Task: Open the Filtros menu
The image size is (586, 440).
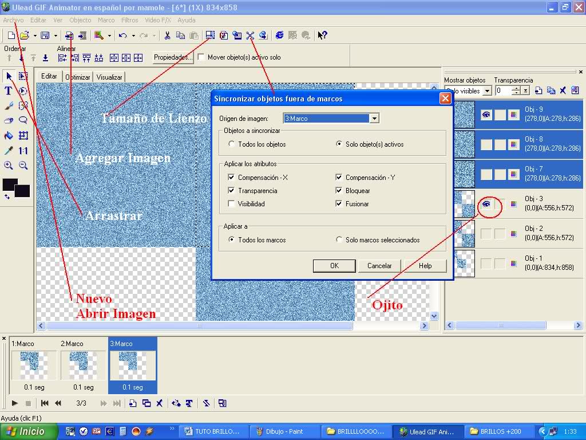Action: click(x=129, y=20)
